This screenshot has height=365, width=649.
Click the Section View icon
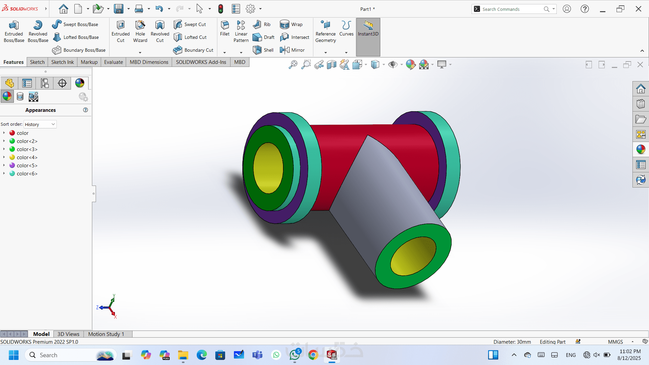[331, 65]
